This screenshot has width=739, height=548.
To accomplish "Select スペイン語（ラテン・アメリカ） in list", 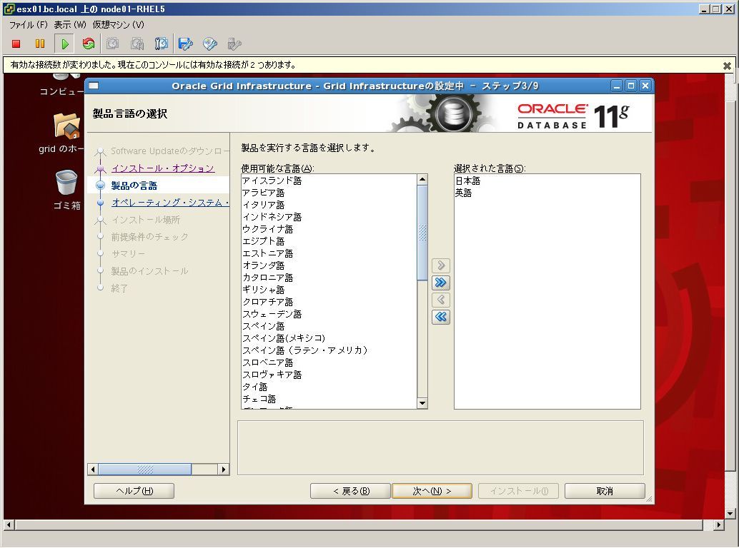I will [x=329, y=350].
